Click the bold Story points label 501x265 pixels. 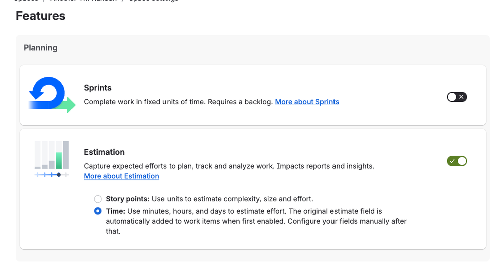(x=128, y=199)
